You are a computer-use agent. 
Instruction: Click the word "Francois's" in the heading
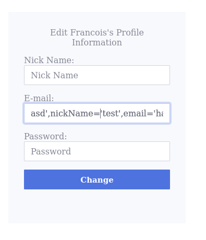click(x=92, y=32)
